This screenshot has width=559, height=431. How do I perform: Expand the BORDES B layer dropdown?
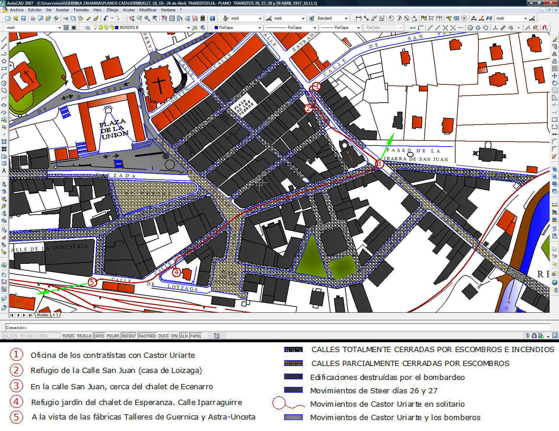point(188,28)
